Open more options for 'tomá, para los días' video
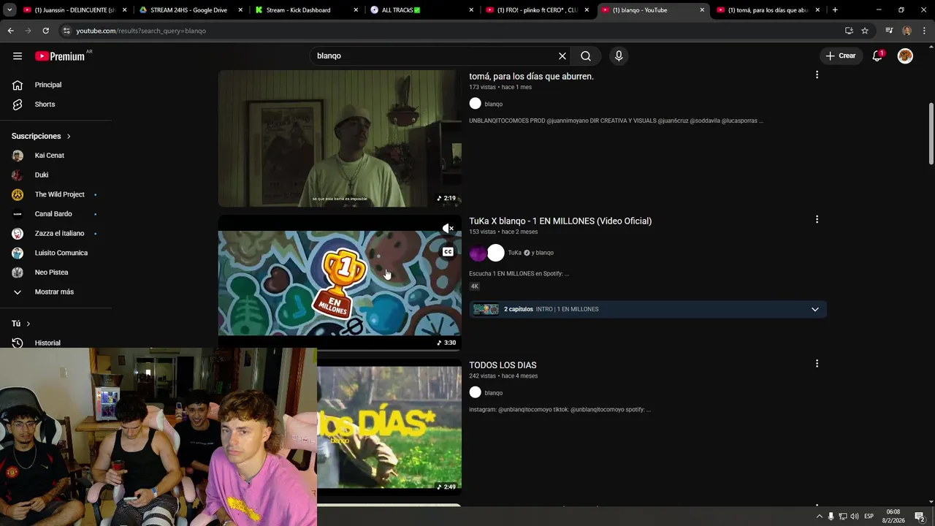This screenshot has width=935, height=526. coord(817,75)
